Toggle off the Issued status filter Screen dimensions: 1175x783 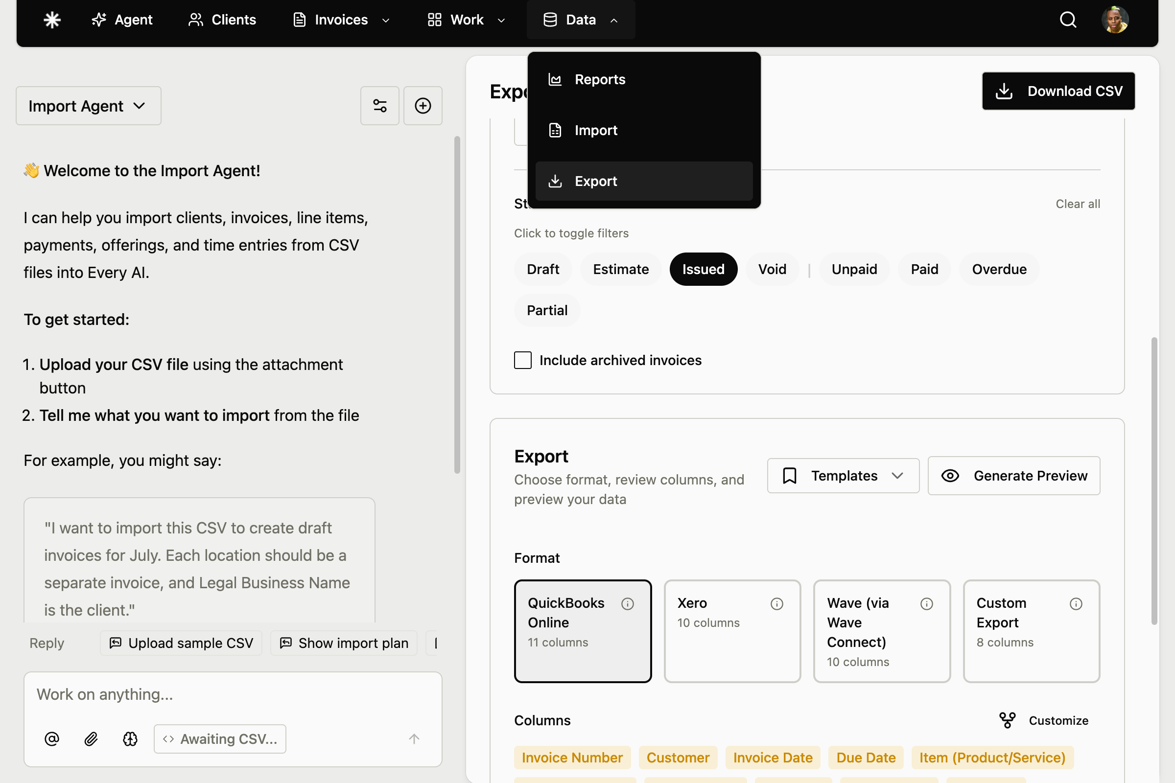coord(704,269)
